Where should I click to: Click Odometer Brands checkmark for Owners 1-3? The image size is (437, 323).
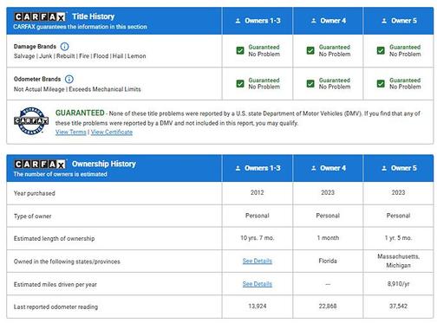click(x=240, y=83)
